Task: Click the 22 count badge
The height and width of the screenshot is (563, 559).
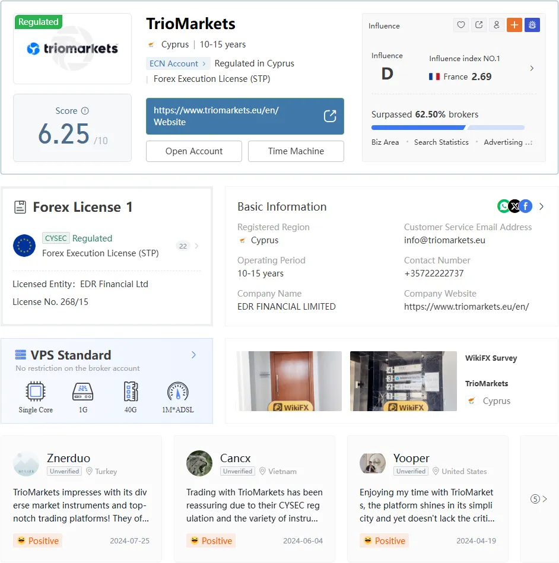Action: tap(183, 246)
